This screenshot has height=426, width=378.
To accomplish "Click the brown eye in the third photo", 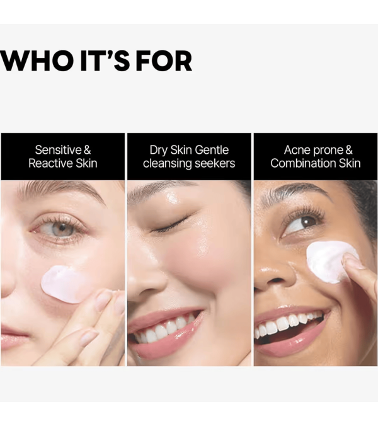I will tap(302, 224).
